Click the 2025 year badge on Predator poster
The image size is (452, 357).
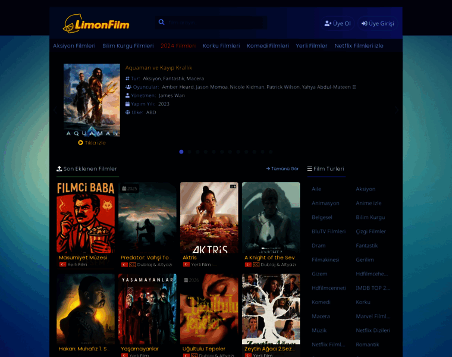click(x=130, y=189)
